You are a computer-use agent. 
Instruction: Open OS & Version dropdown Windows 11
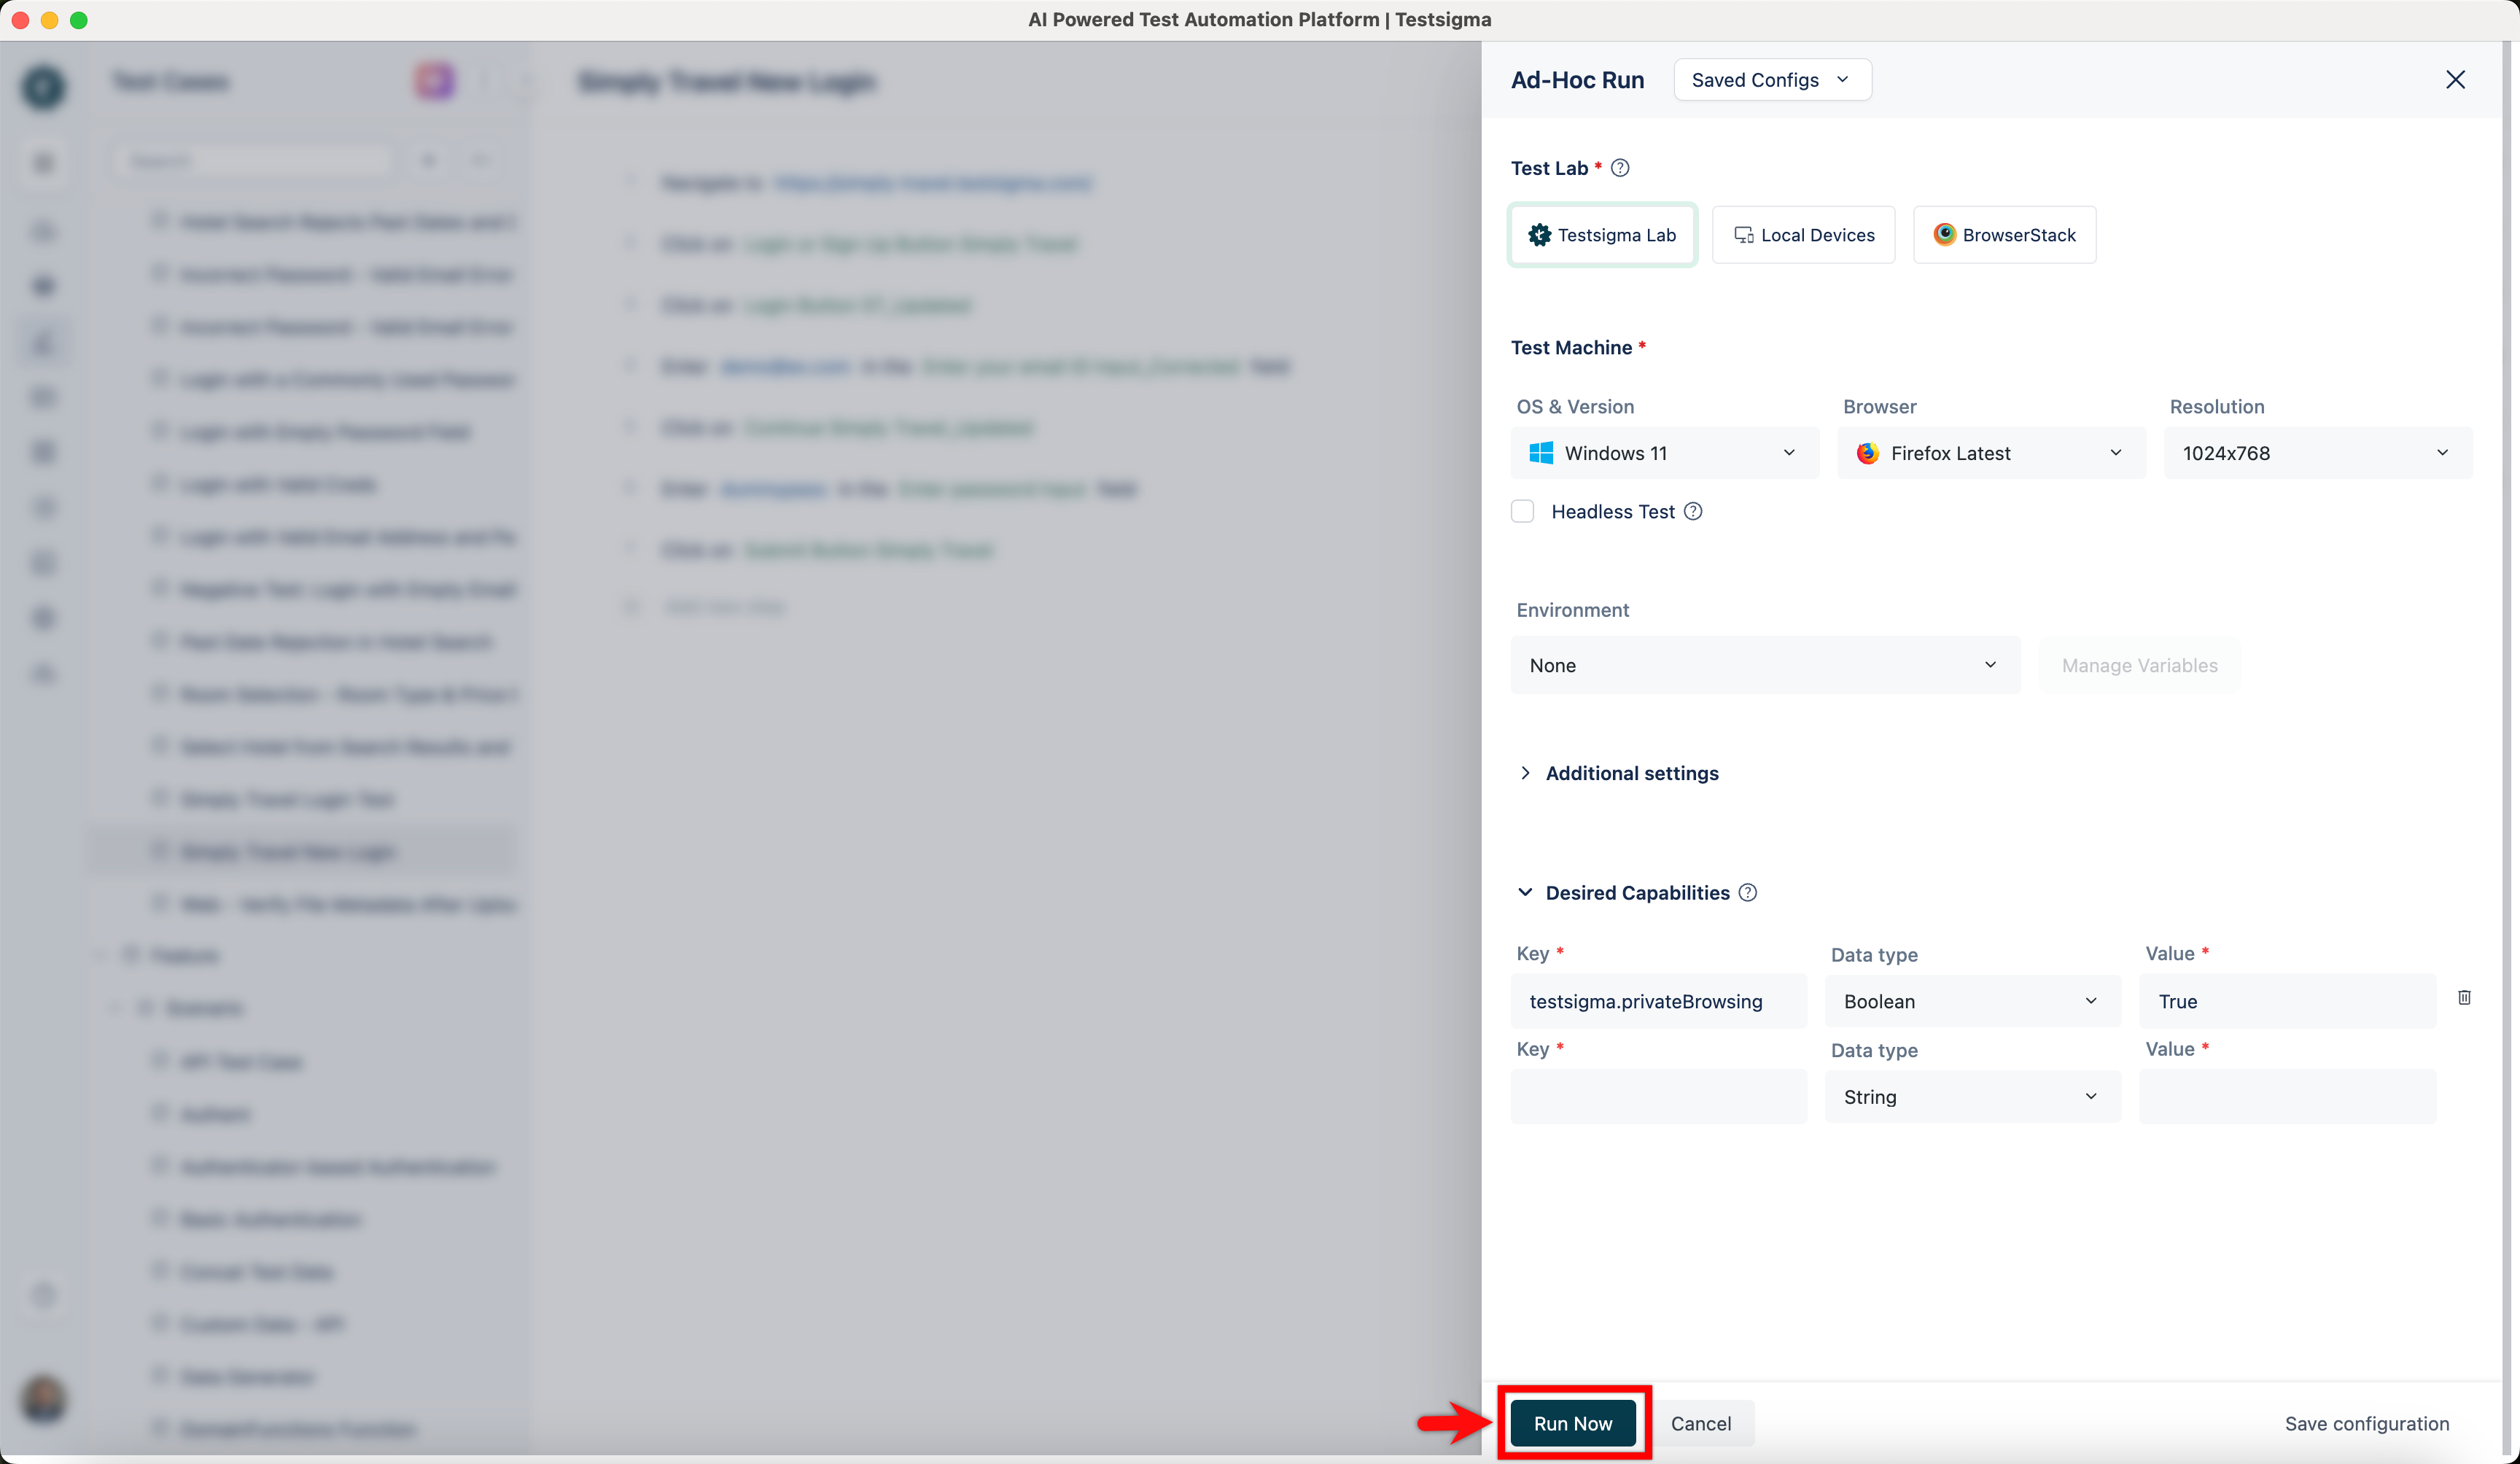click(1665, 453)
